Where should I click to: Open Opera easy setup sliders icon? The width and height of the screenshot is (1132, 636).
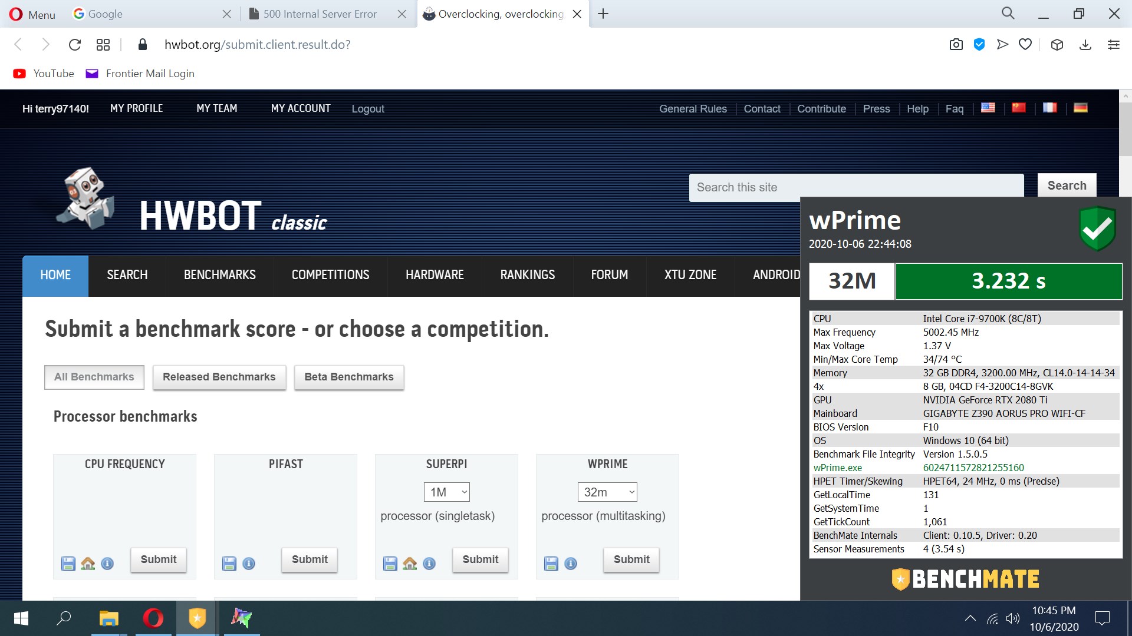click(1114, 45)
